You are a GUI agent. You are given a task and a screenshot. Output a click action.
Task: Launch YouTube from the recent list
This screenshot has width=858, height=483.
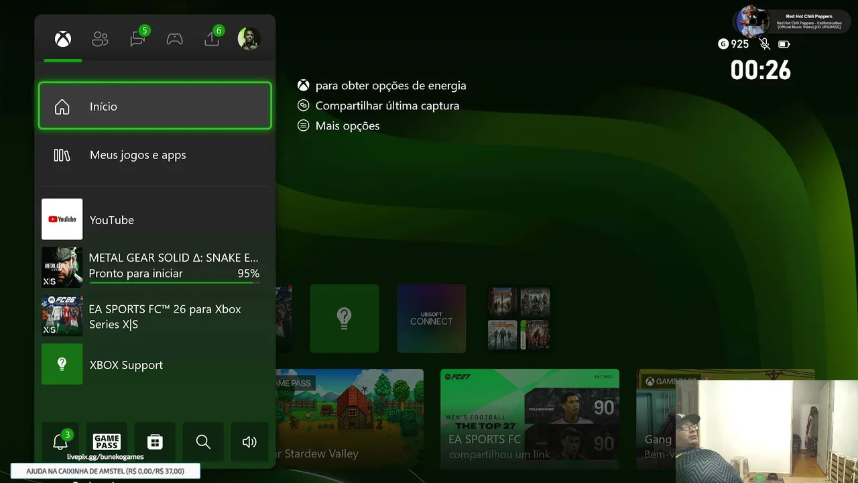click(x=155, y=219)
